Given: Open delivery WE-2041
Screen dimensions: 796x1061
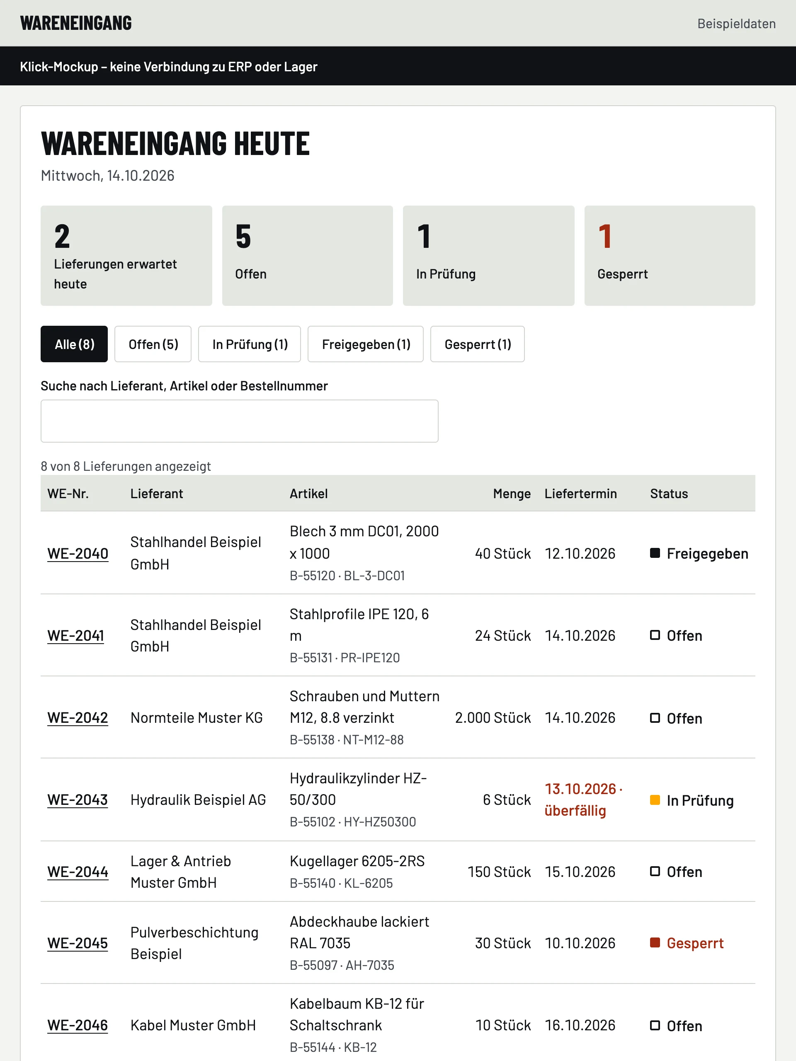Looking at the screenshot, I should pyautogui.click(x=76, y=635).
